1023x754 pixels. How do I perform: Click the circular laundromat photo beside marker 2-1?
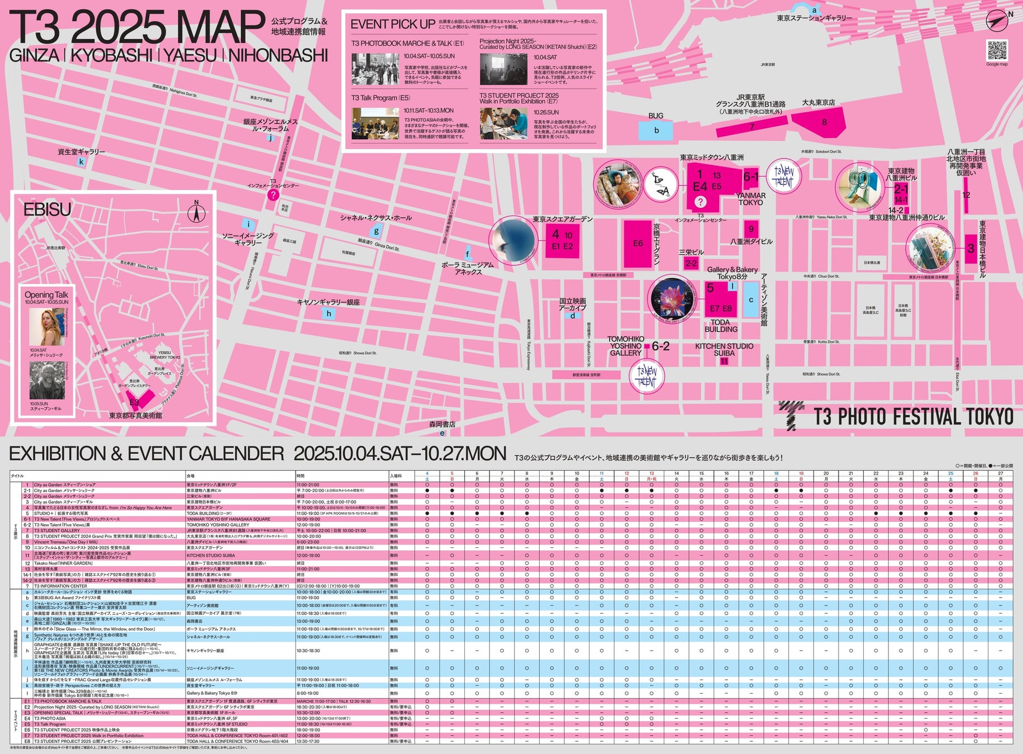(860, 187)
